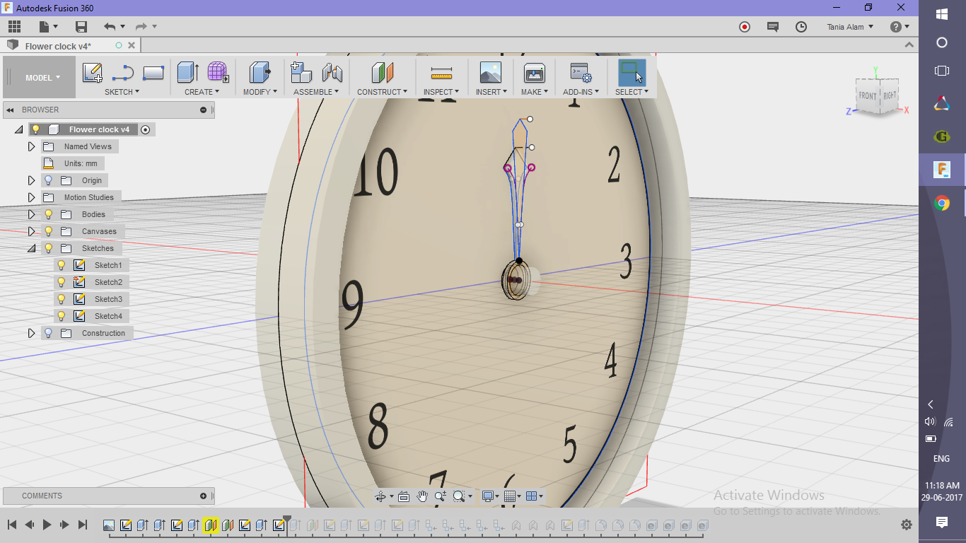Jump to timeline beginning
This screenshot has height=543, width=966.
[x=12, y=525]
